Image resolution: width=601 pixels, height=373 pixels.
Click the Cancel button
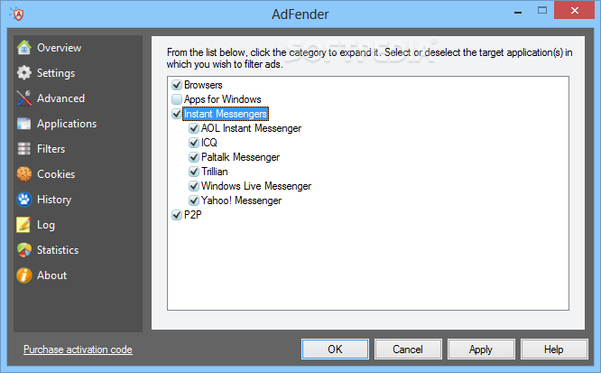407,350
